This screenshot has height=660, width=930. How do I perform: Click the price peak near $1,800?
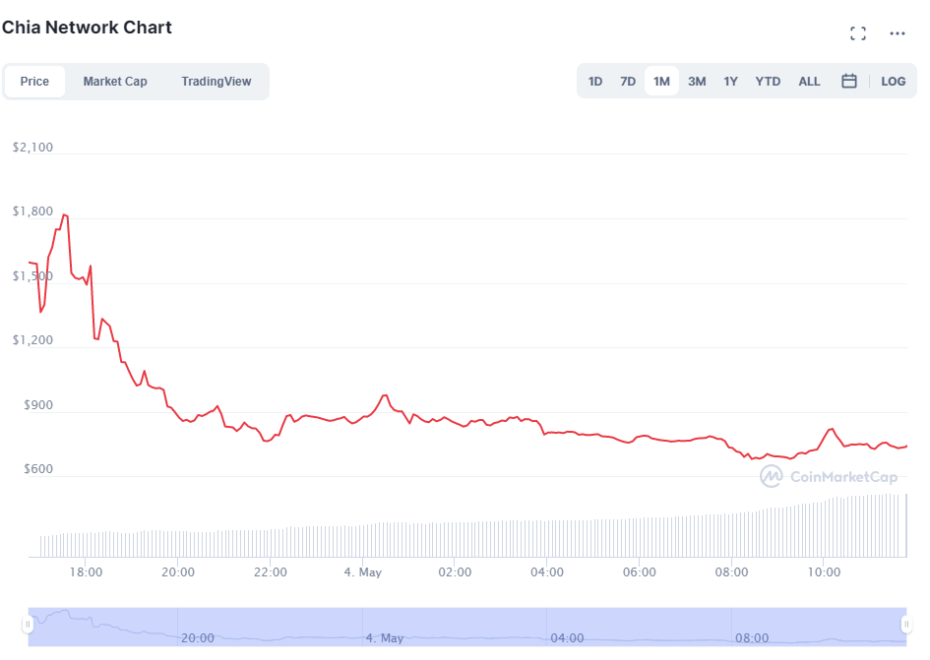(x=64, y=214)
